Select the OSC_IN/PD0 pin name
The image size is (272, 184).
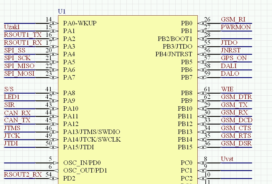point(82,163)
